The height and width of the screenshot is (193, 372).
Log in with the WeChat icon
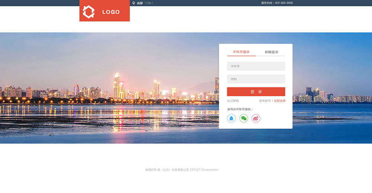[244, 118]
